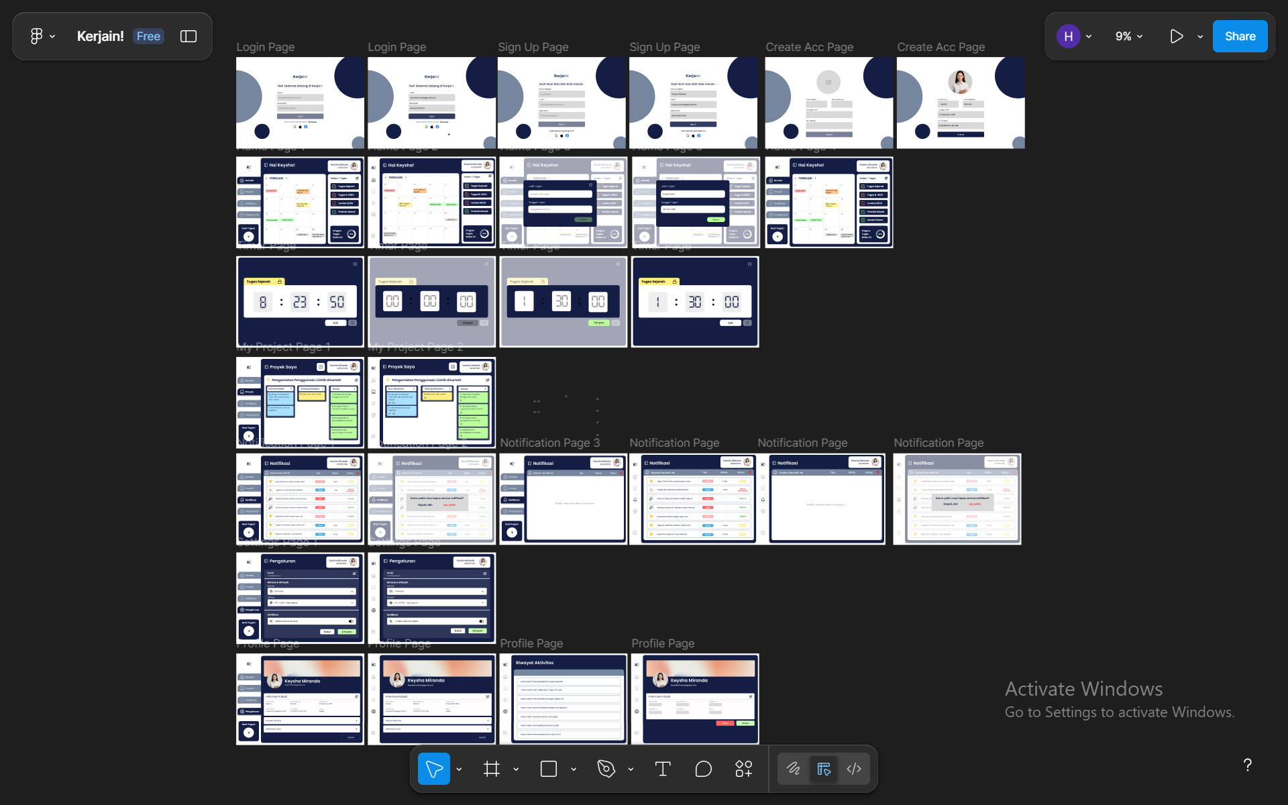
Task: Switch to Draw mode
Action: (x=794, y=769)
